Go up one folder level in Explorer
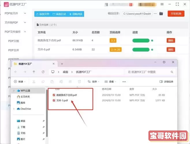The width and height of the screenshot is (190, 144). point(34,72)
